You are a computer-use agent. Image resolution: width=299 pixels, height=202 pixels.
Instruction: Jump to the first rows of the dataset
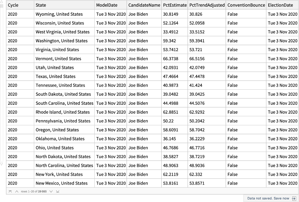point(10,191)
